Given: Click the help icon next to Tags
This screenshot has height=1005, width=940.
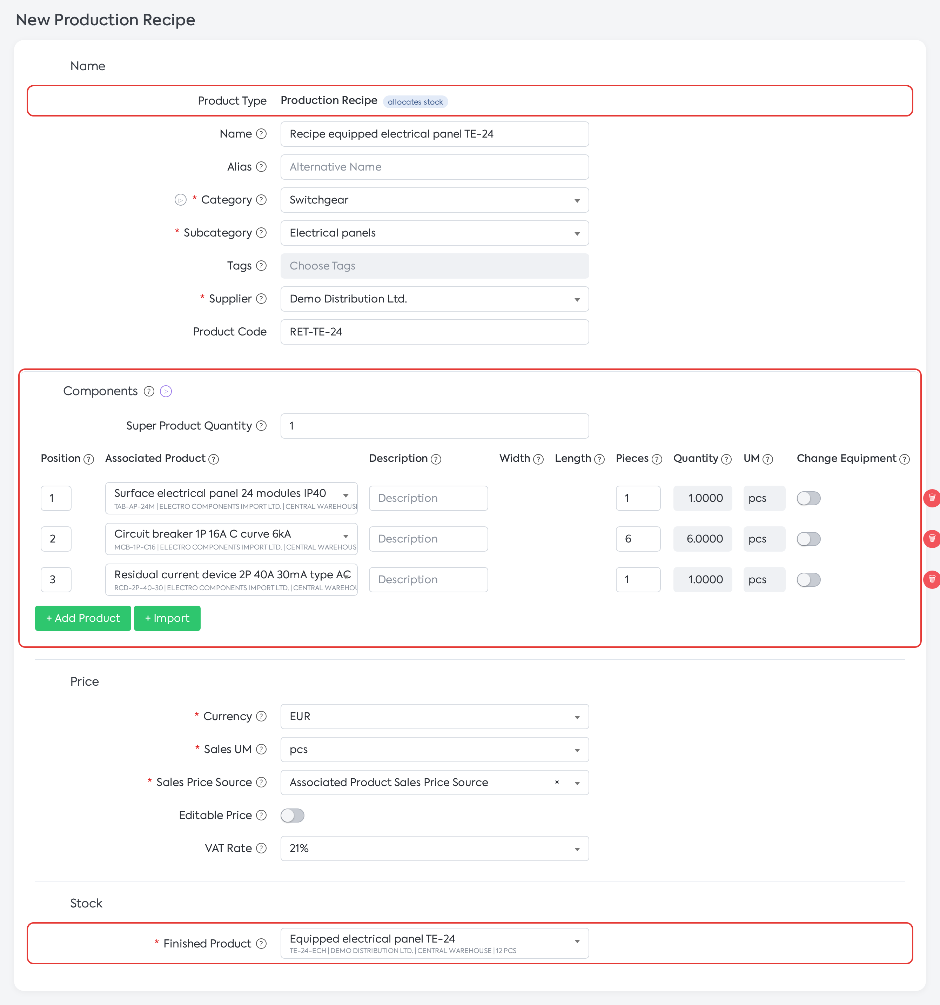Looking at the screenshot, I should click(x=261, y=266).
